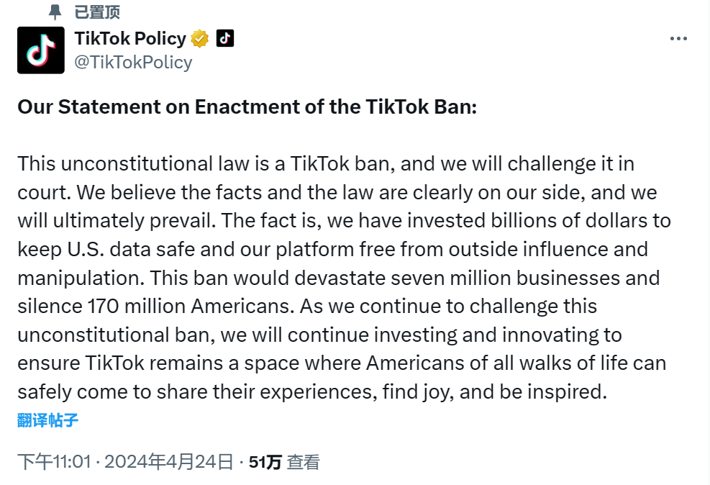Click the line ending with 'be inspired.'
This screenshot has width=710, height=485.
tap(312, 392)
